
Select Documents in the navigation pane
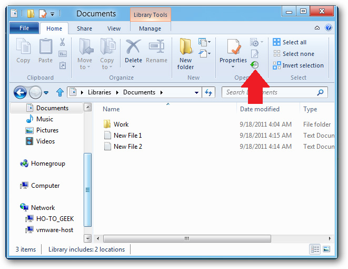click(47, 108)
